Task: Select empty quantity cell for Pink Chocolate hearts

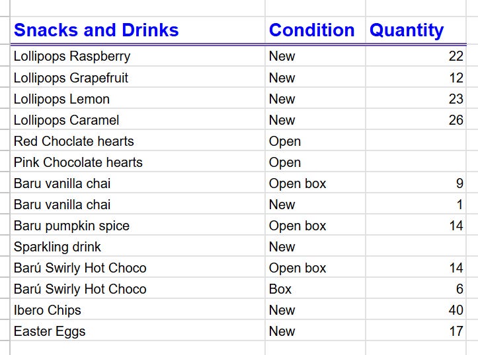Action: point(416,162)
